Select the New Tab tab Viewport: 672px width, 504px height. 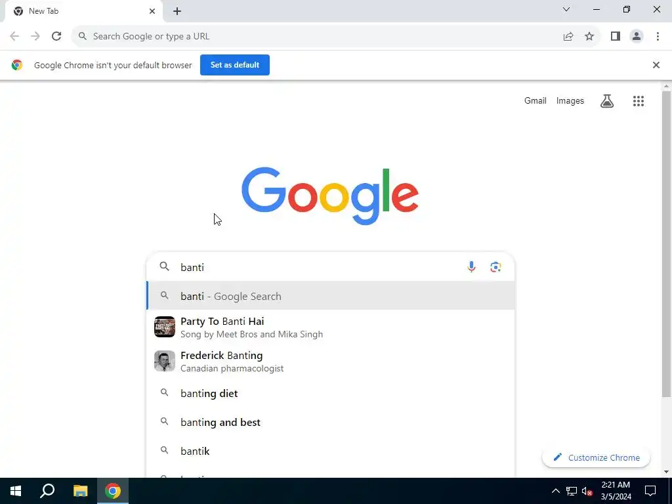[x=83, y=11]
